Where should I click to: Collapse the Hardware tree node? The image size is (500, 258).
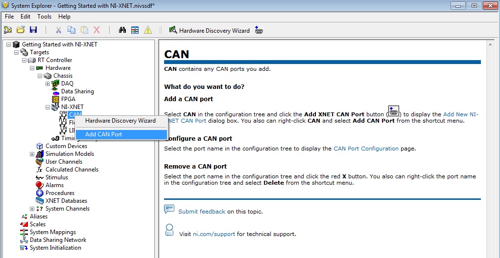click(x=32, y=68)
